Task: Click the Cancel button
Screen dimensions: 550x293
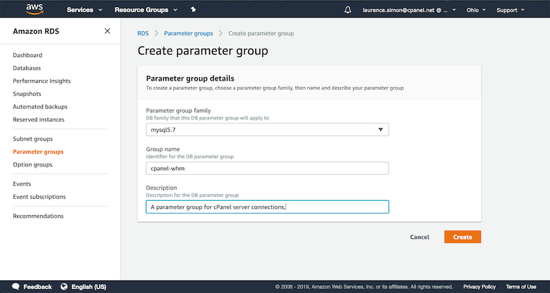Action: tap(420, 237)
